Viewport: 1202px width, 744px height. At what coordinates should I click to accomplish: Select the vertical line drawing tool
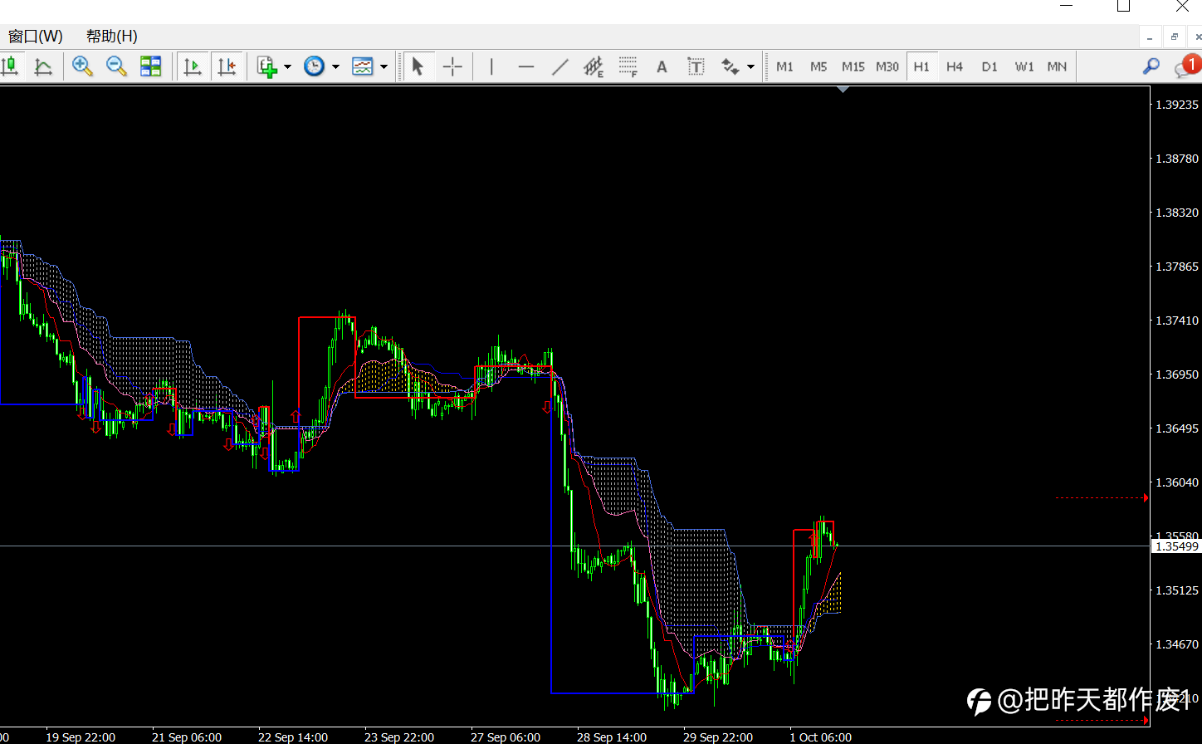pos(491,66)
